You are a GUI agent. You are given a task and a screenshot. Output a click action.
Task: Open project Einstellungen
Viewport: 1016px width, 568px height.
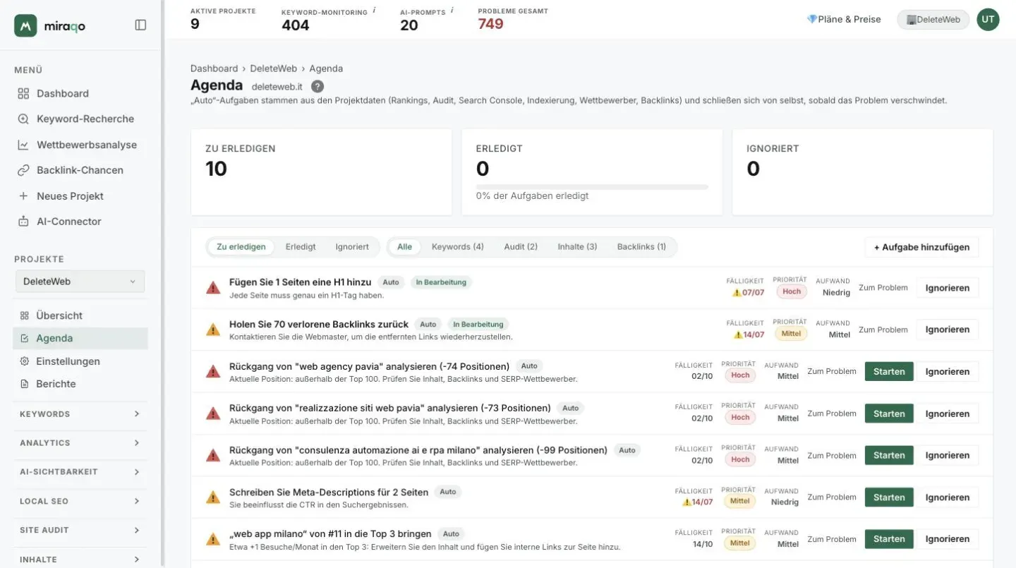80,361
